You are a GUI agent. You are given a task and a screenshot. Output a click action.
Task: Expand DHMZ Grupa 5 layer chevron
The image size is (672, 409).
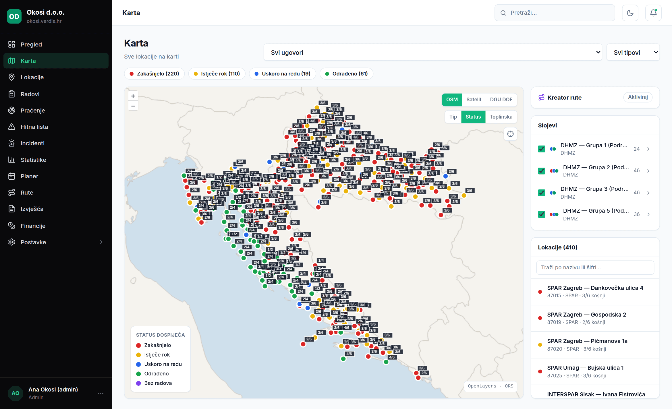point(648,214)
